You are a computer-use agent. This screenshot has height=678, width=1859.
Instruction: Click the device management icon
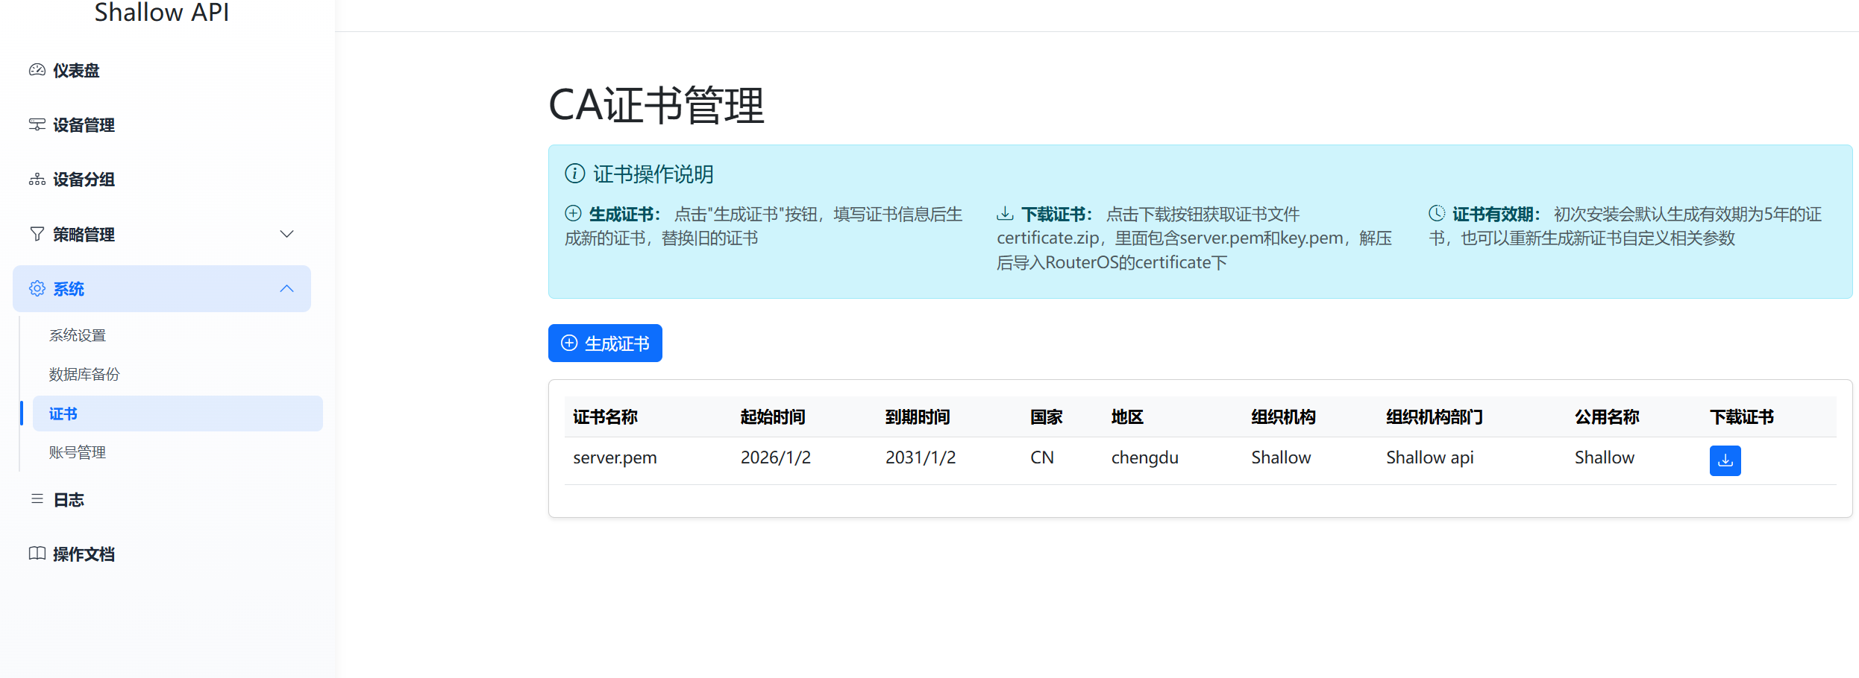37,124
